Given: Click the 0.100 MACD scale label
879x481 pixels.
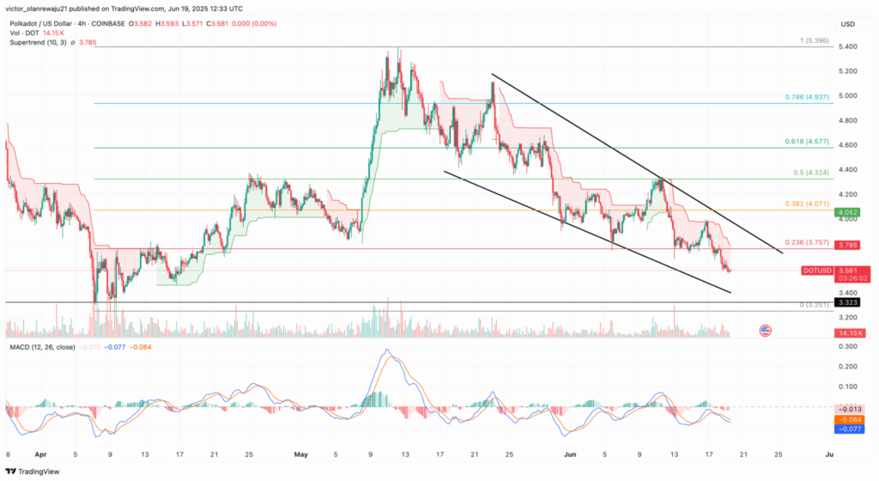Looking at the screenshot, I should tap(847, 387).
